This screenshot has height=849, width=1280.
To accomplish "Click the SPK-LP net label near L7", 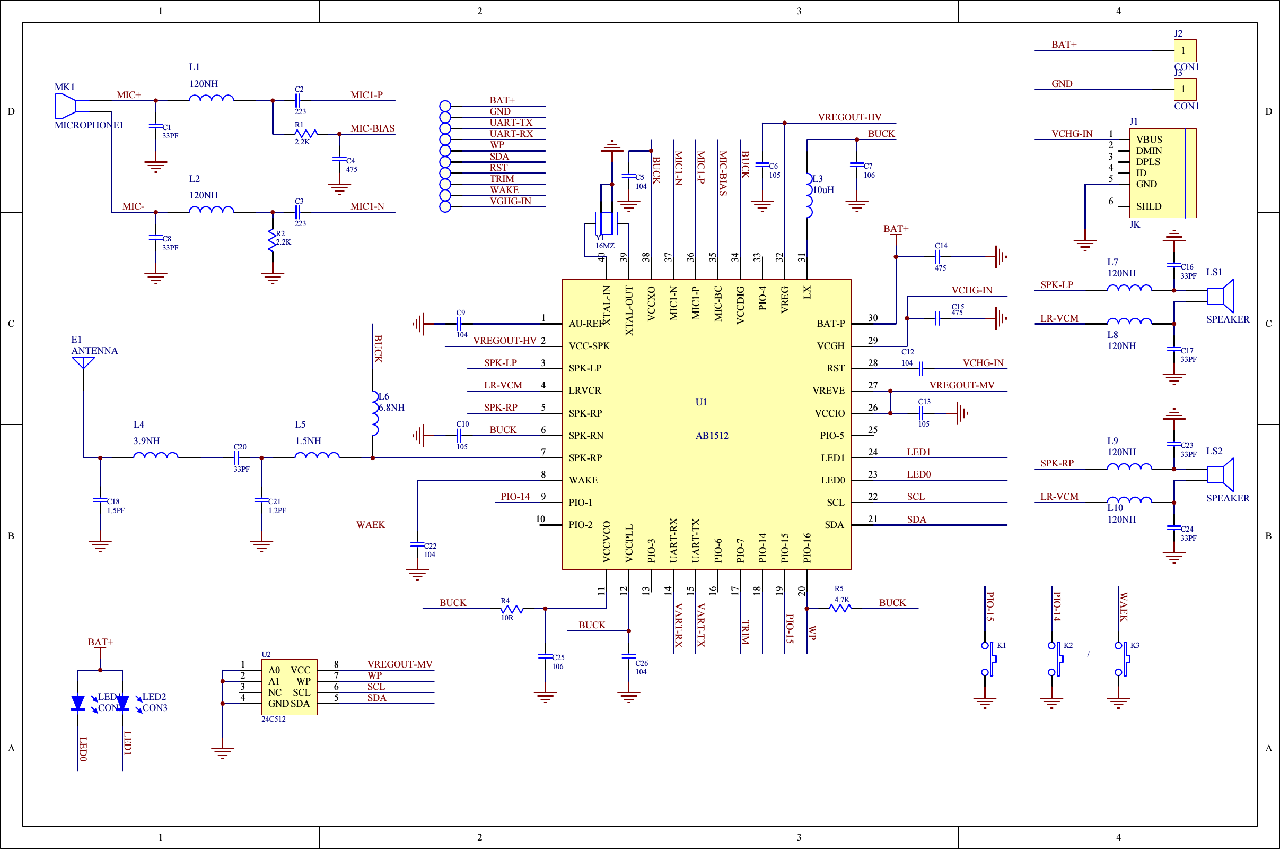I will [x=1057, y=285].
